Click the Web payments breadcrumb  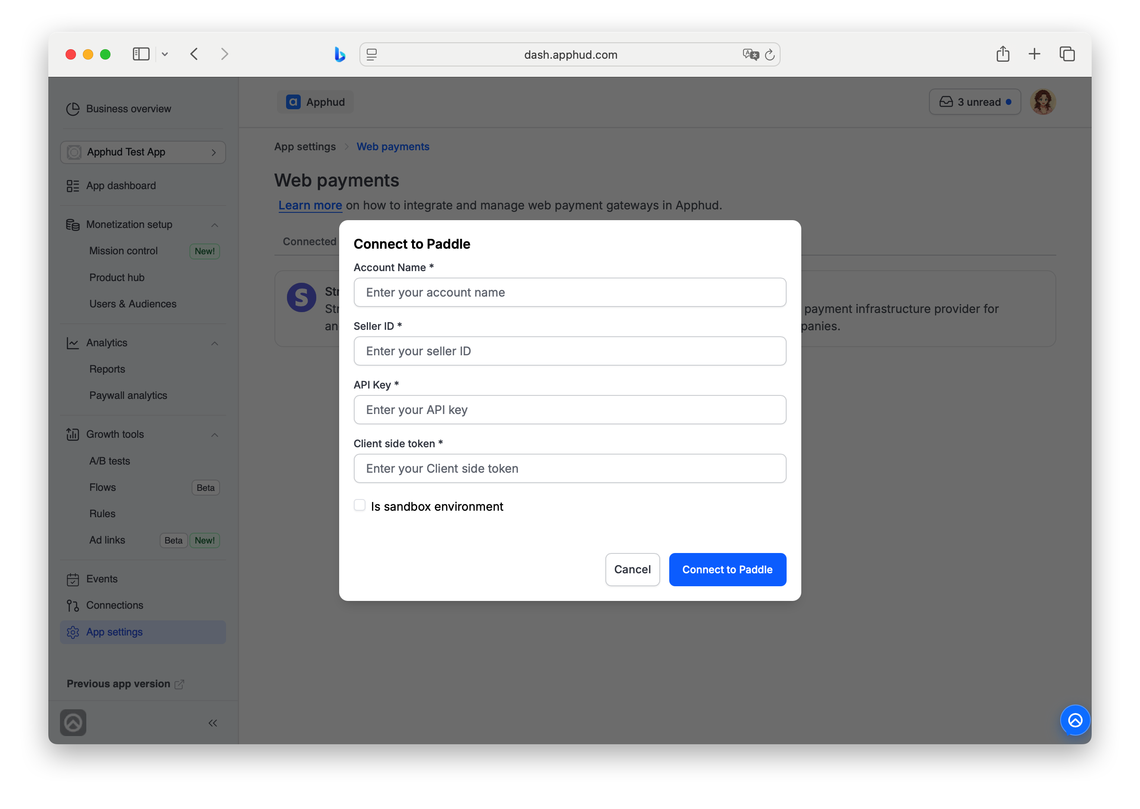click(393, 146)
